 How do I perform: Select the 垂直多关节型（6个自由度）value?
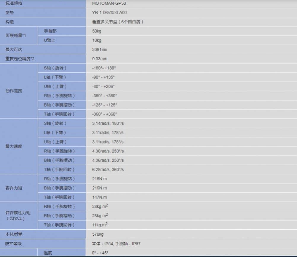[118, 22]
